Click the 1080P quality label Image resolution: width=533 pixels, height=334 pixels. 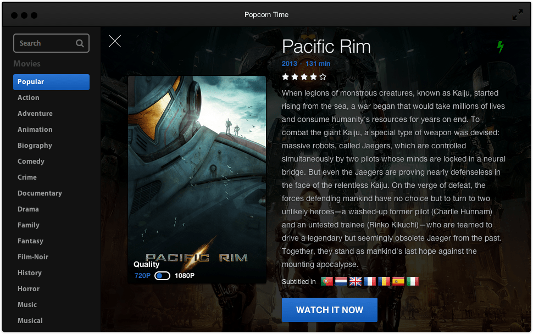pyautogui.click(x=185, y=276)
